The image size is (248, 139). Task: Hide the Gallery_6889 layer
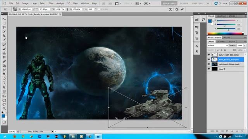pyautogui.click(x=209, y=55)
